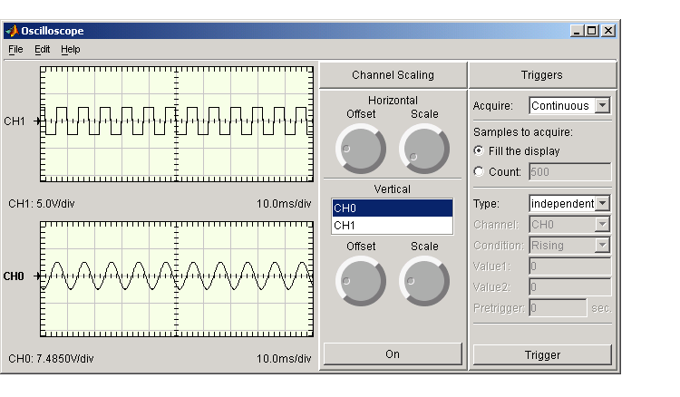Screen dimensions: 680x397
Task: Click the Count field showing 500
Action: click(570, 171)
